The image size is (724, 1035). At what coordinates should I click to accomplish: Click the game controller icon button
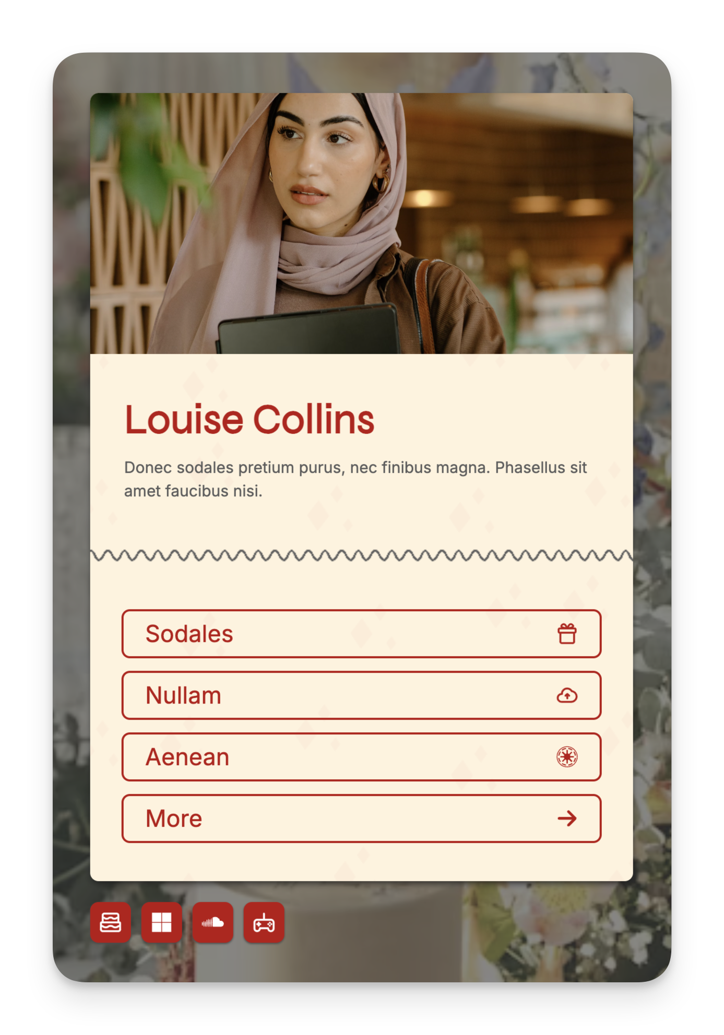point(264,922)
